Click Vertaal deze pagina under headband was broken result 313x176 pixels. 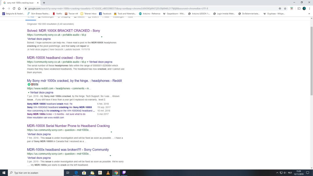[39, 158]
